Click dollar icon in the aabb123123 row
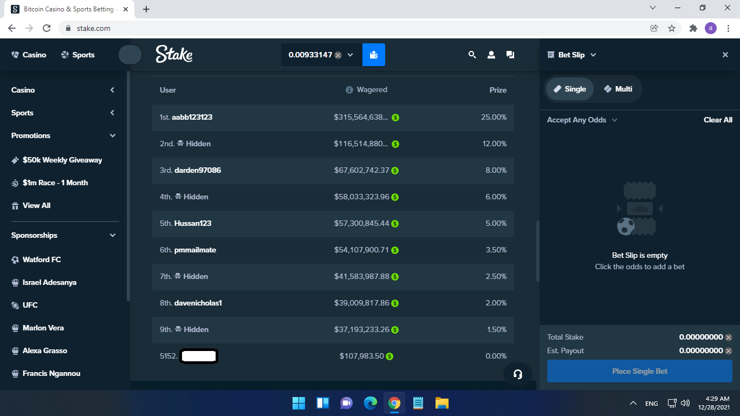This screenshot has width=740, height=416. point(395,118)
